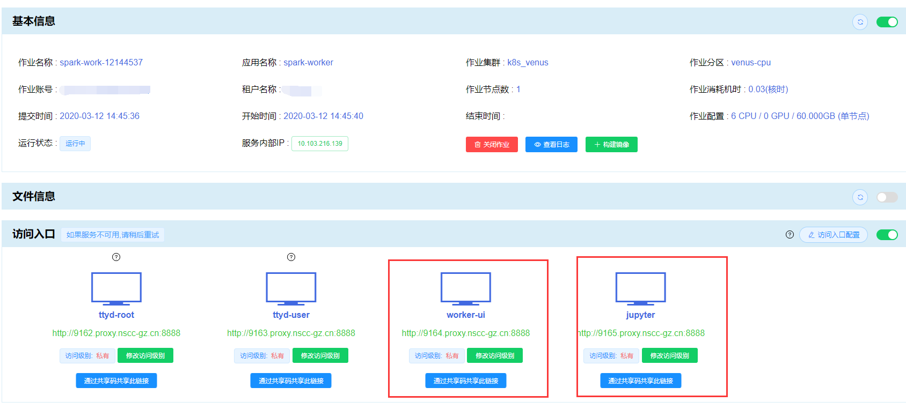Open the jupyter monitor icon
906x417 pixels.
(x=640, y=288)
